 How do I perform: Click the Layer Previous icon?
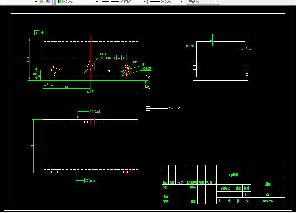(x=48, y=2)
